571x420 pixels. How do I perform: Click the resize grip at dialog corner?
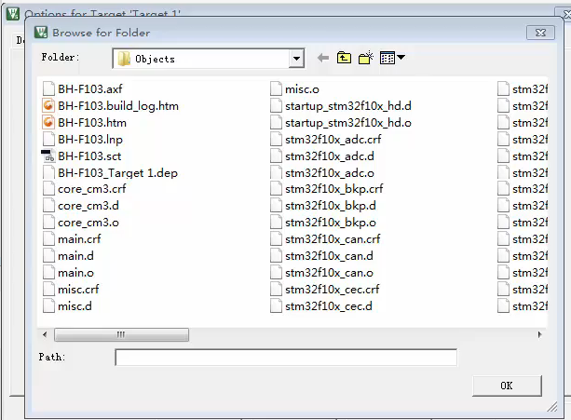552,407
